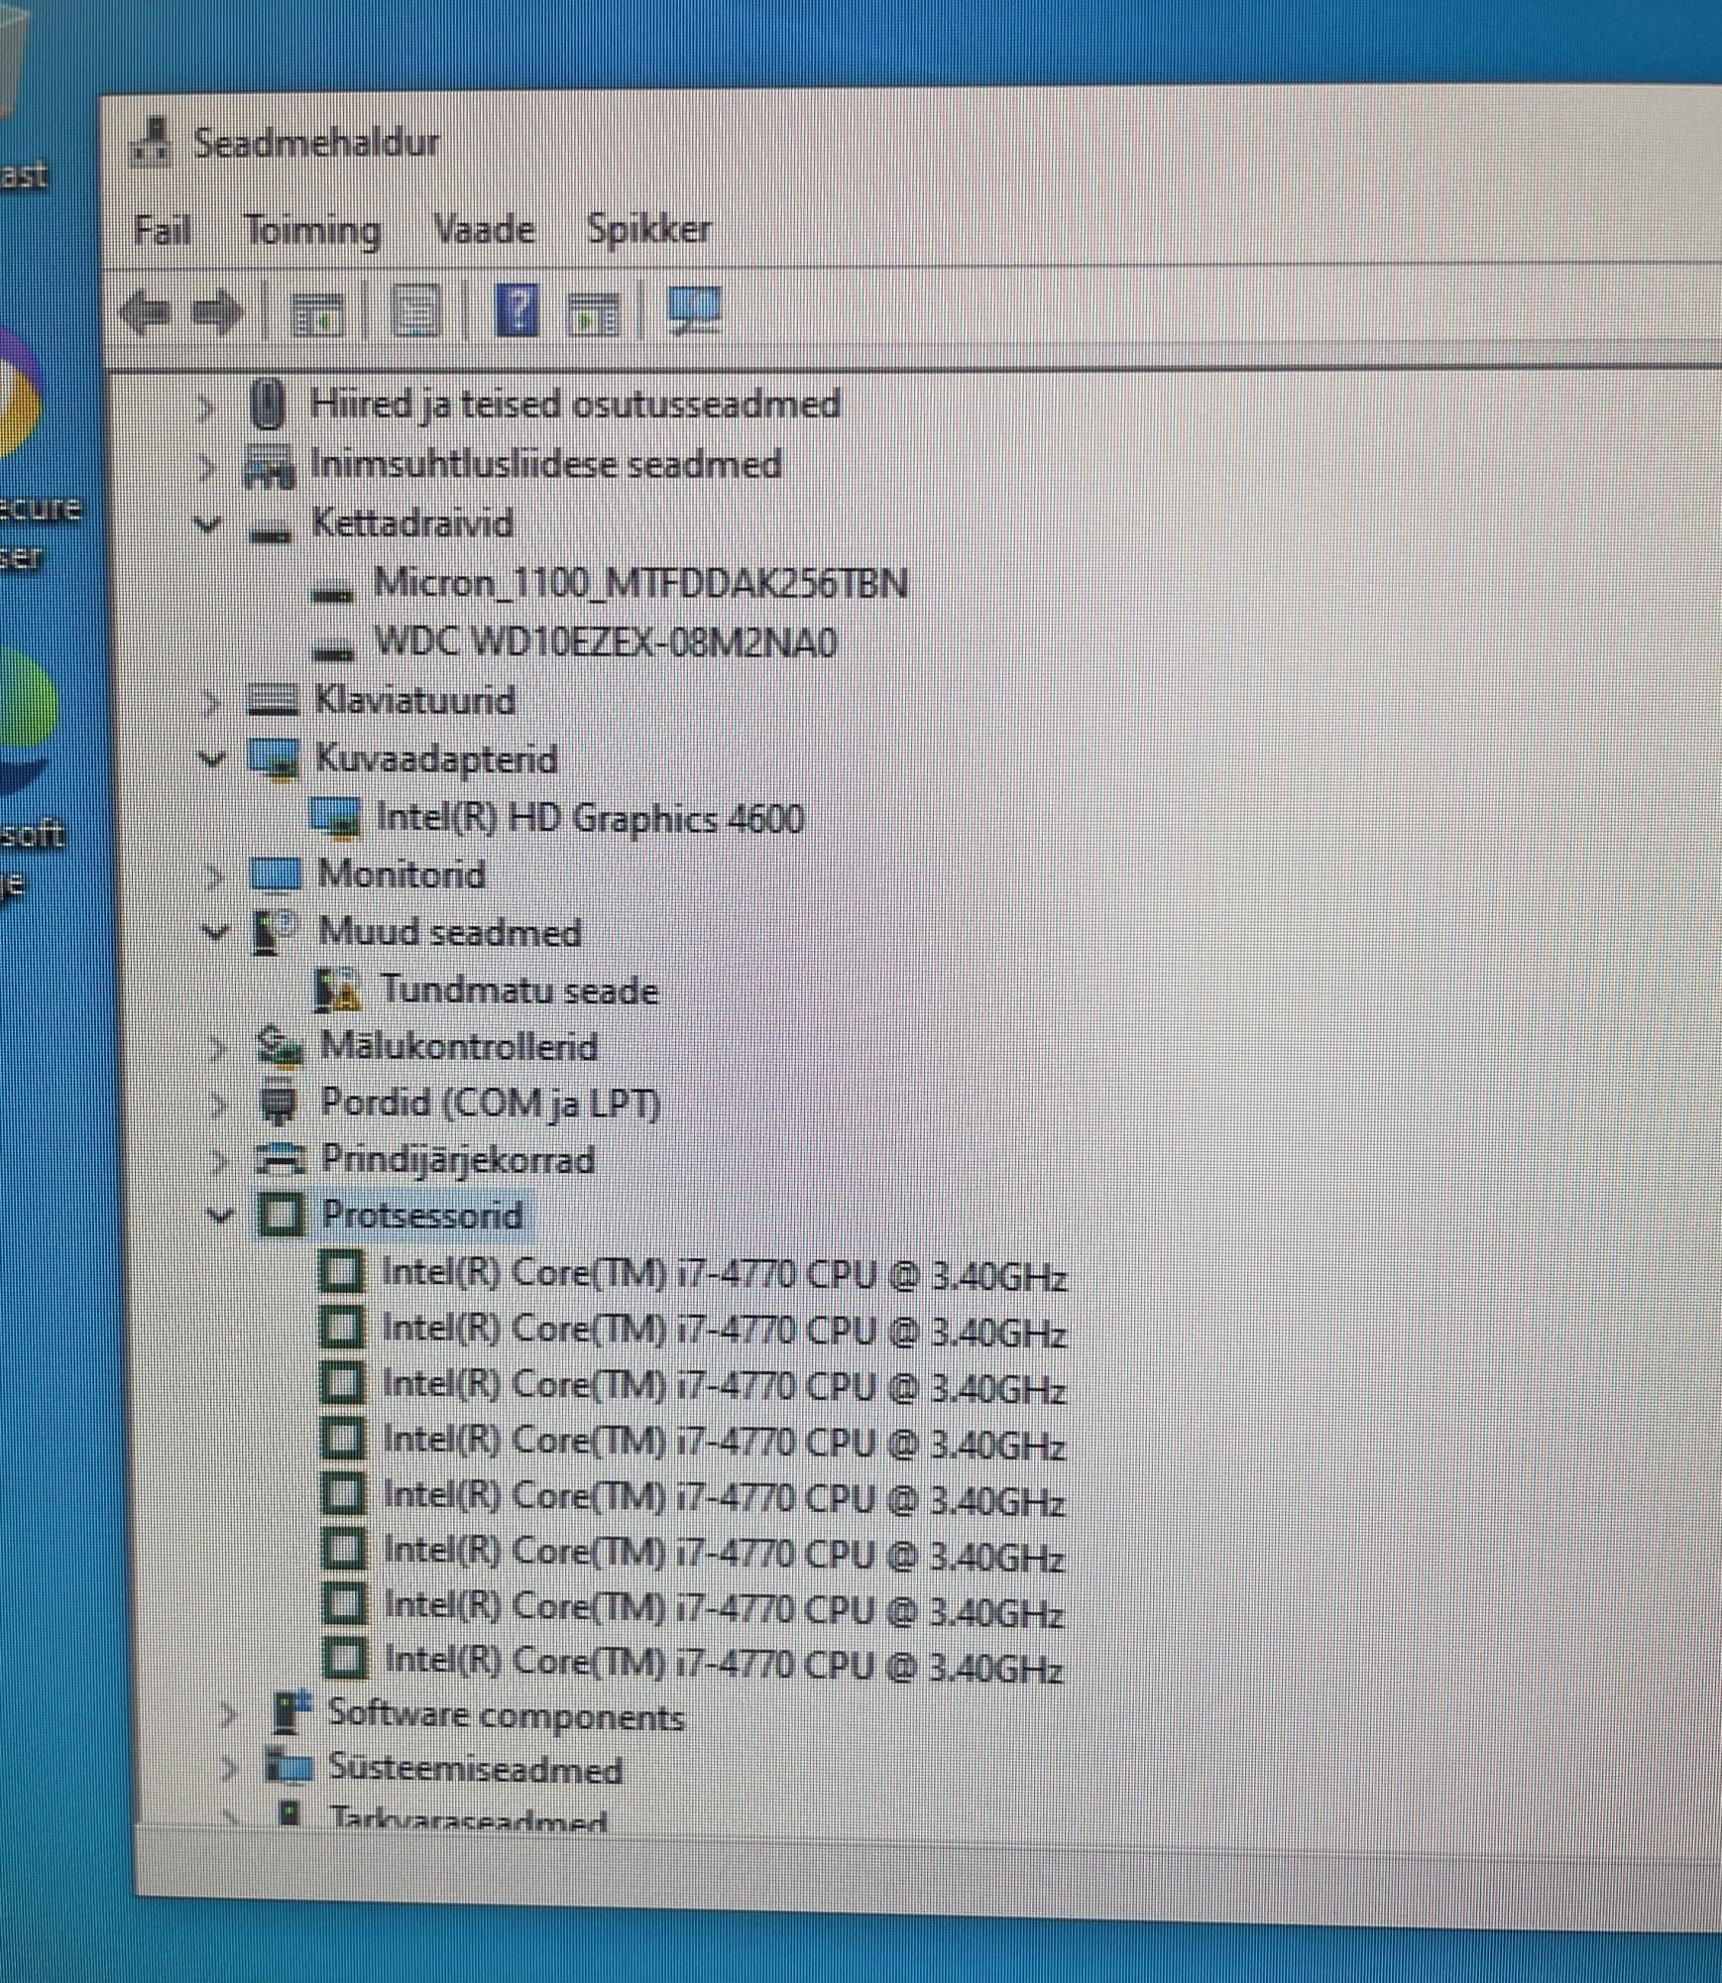The height and width of the screenshot is (1983, 1722).
Task: Click the memory controller icon beside Mälukontrollerid
Action: pos(280,1047)
